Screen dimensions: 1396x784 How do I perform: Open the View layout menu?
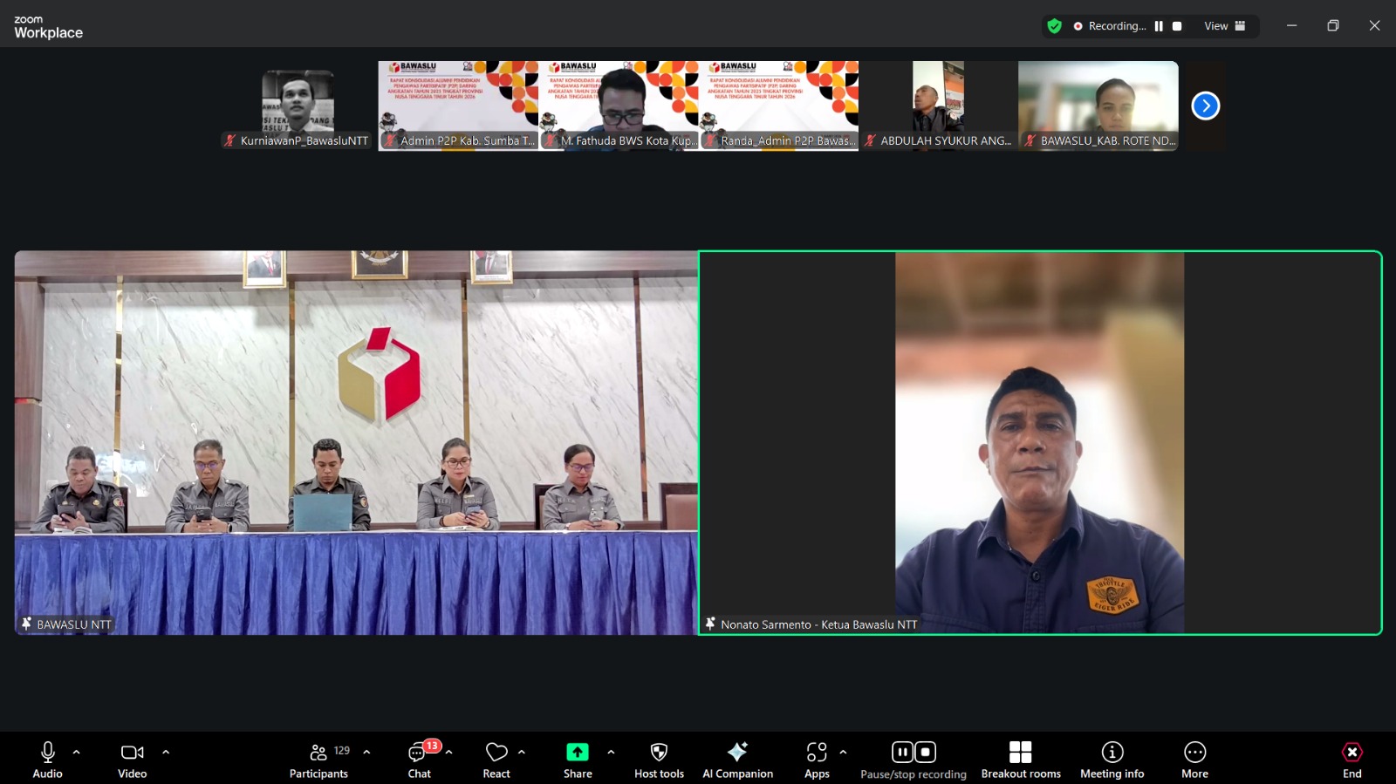click(x=1224, y=26)
